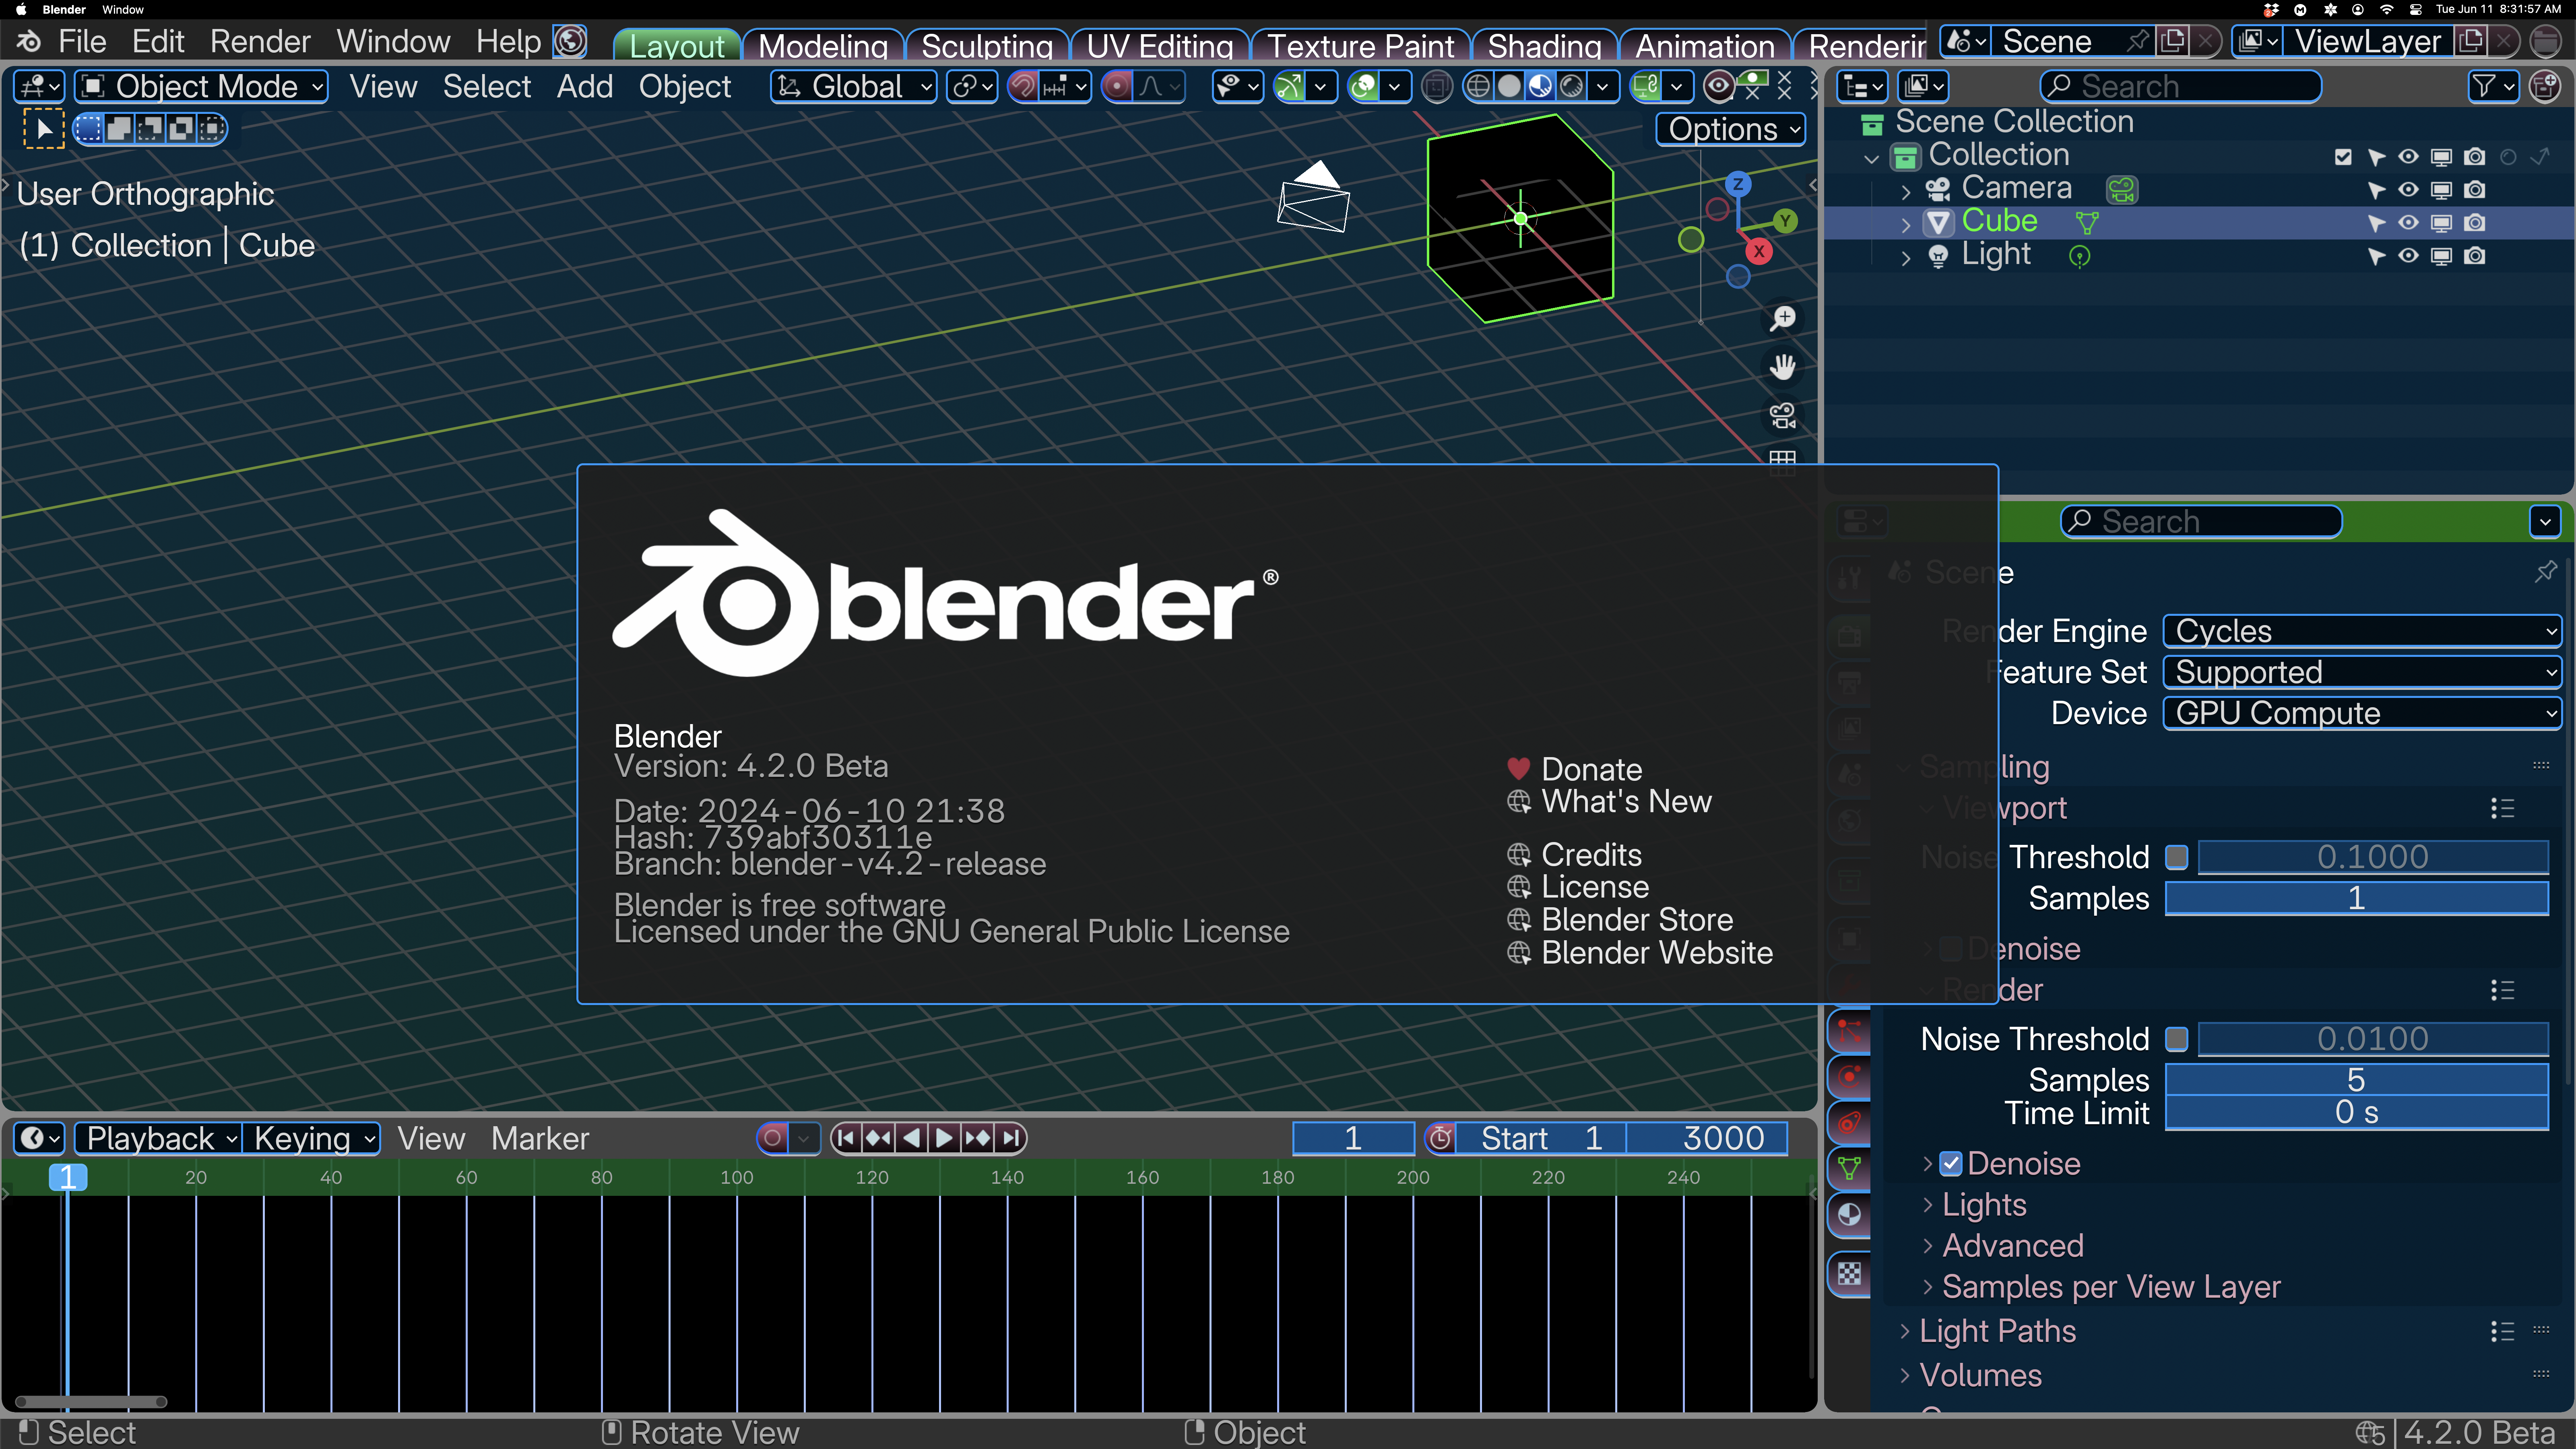Open Texture properties checker icon
2576x1449 pixels.
(1849, 1274)
